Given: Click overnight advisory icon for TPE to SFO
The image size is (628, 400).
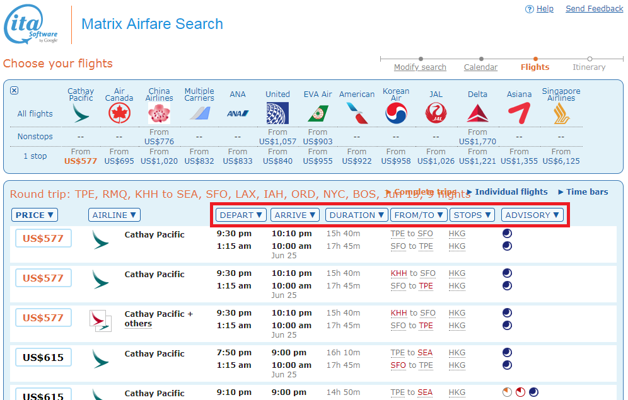Looking at the screenshot, I should (507, 233).
